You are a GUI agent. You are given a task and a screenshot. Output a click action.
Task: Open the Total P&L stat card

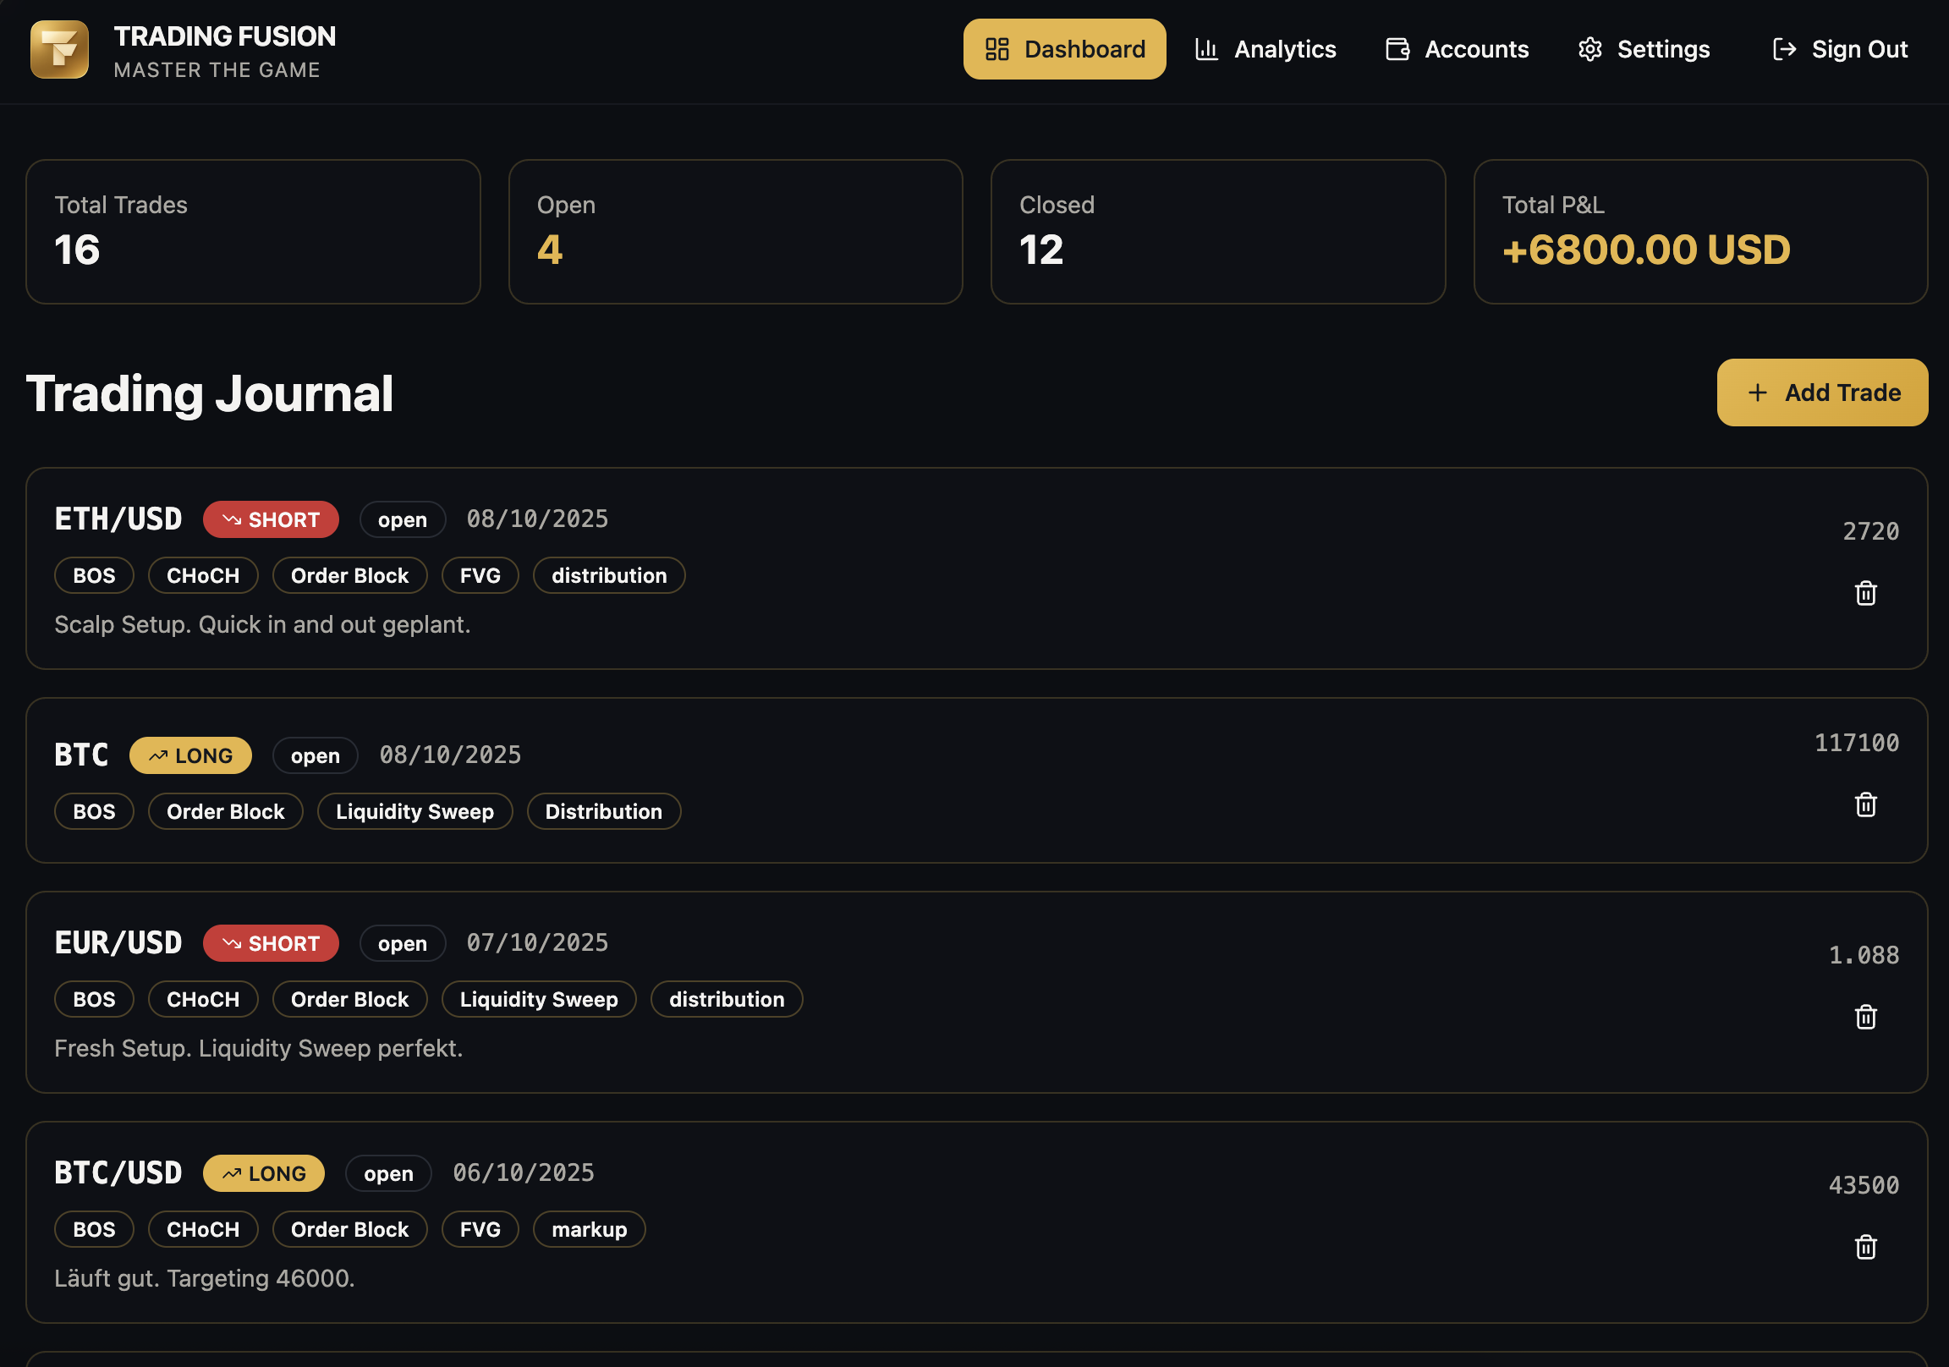coord(1699,231)
